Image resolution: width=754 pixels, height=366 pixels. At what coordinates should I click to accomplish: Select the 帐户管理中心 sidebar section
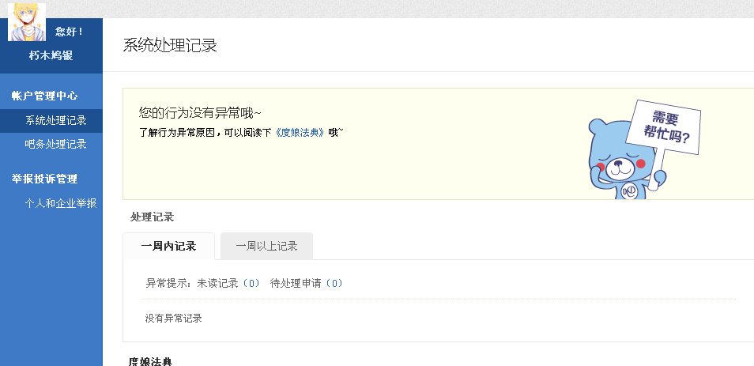(x=44, y=96)
